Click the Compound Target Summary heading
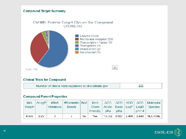Viewport: 186px width, 139px height. click(44, 11)
